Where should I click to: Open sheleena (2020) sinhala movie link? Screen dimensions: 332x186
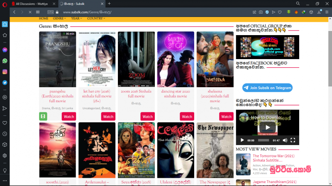click(x=215, y=96)
